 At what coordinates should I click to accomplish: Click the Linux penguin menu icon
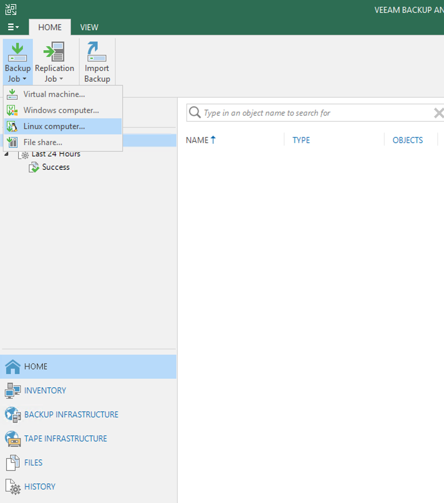pos(12,126)
